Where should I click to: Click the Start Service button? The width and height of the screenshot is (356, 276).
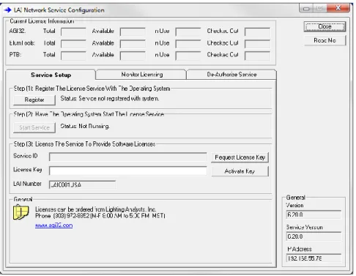pos(34,127)
